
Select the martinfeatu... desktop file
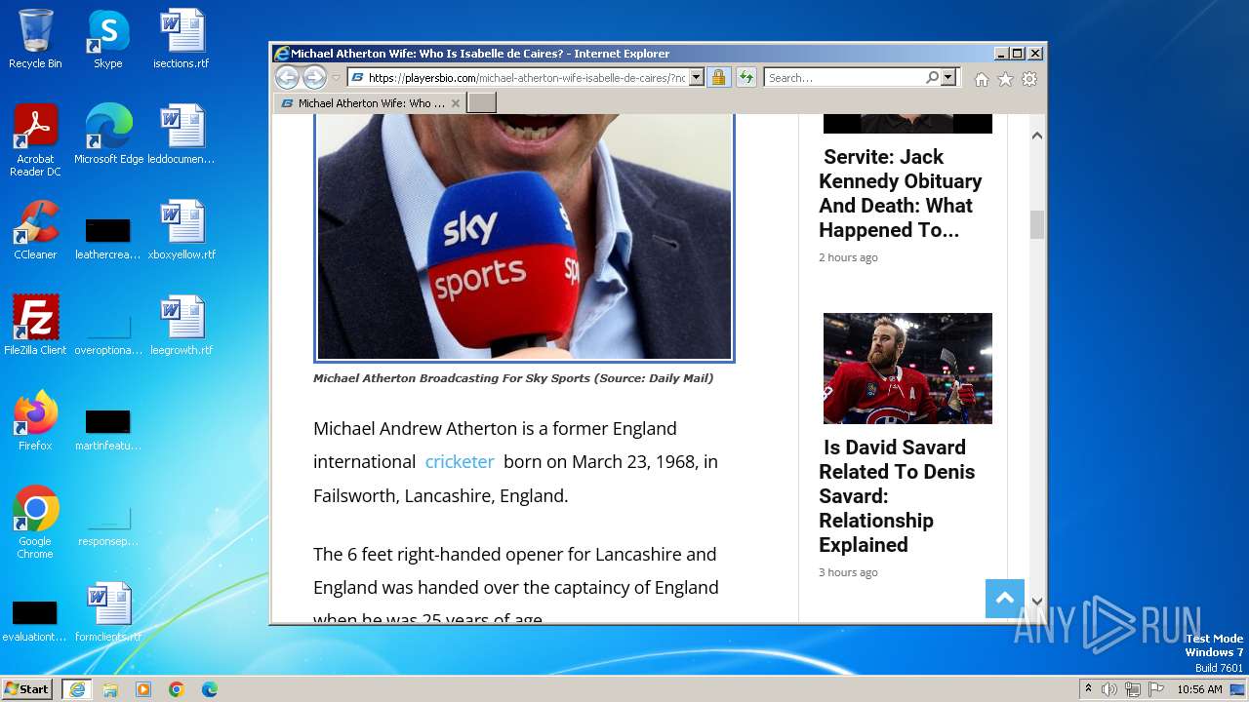(x=108, y=428)
